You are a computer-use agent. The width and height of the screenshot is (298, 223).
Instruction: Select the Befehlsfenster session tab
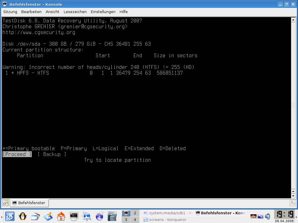(x=29, y=203)
